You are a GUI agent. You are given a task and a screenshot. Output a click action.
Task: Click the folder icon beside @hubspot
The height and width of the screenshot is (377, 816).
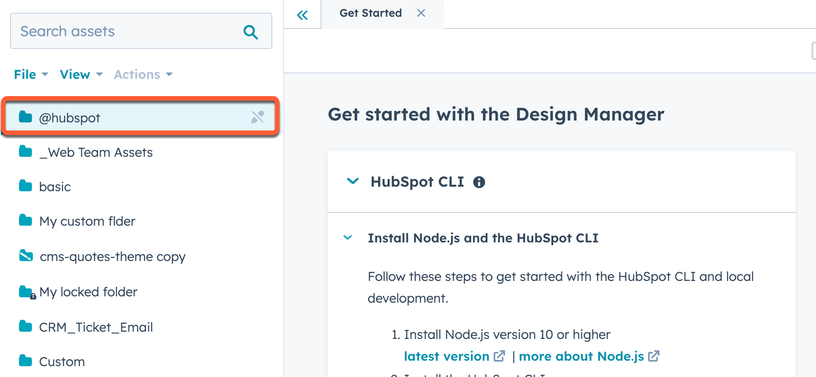25,117
